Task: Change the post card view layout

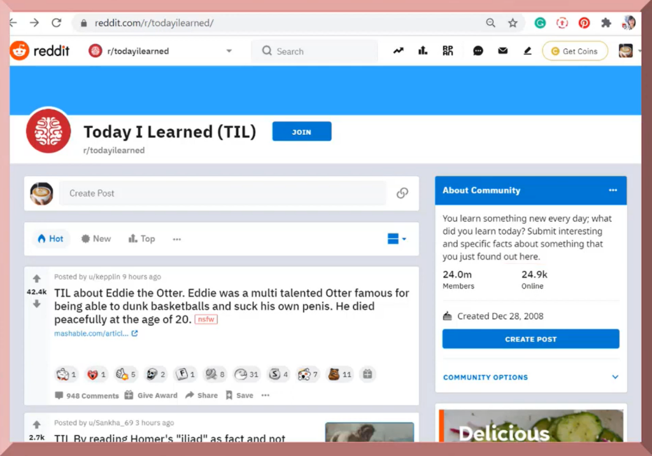Action: click(x=397, y=238)
